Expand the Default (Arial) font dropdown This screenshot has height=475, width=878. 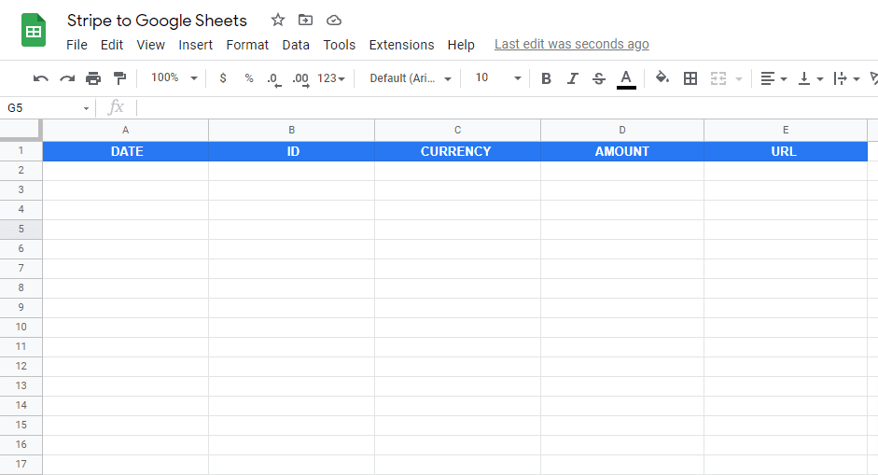(x=411, y=78)
